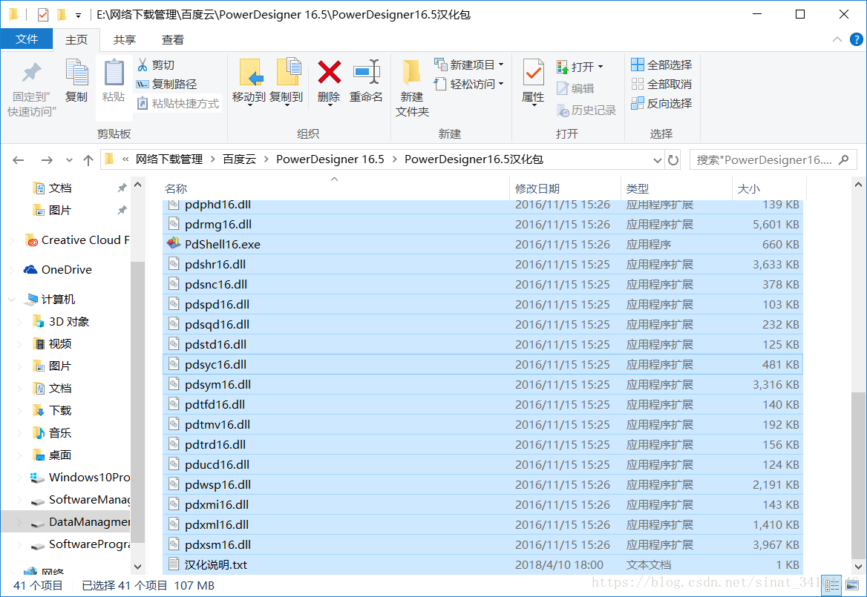Screen dimensions: 867x597
Task: Go up one folder level
Action: [88, 160]
